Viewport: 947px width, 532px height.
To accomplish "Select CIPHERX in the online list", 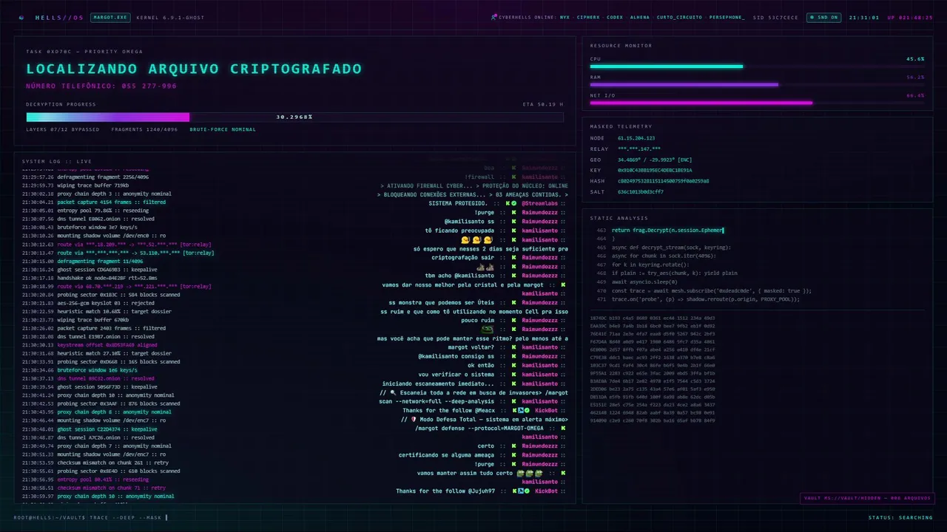I will click(589, 17).
